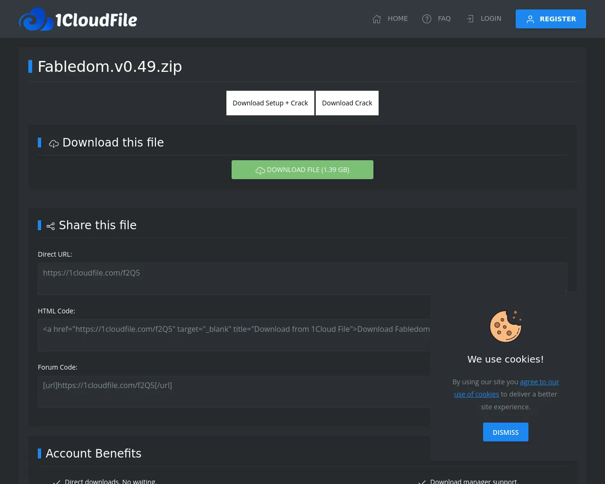Click the 1CloudFile swirl cloud logo
The height and width of the screenshot is (484, 605).
coord(36,19)
